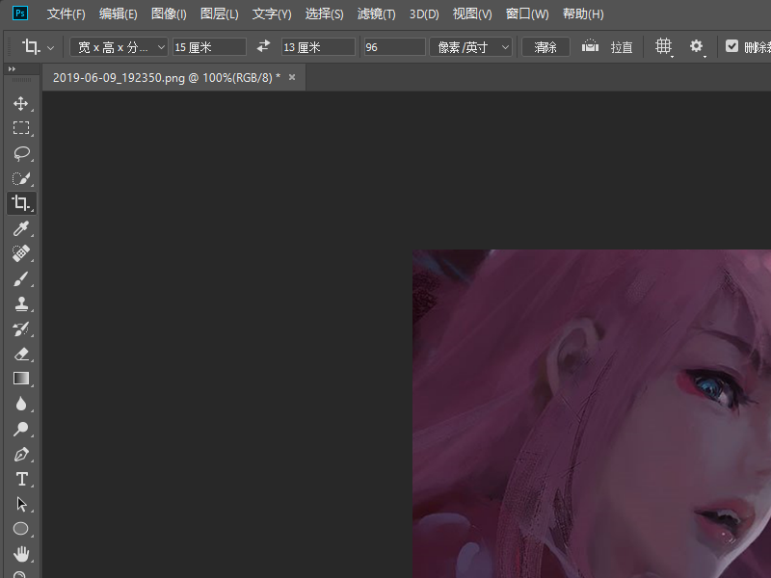The height and width of the screenshot is (578, 771).
Task: Open the 视图(V) menu
Action: point(472,14)
